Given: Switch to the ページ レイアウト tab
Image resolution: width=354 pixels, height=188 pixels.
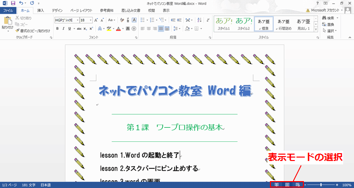Looking at the screenshot, I should click(x=81, y=10).
